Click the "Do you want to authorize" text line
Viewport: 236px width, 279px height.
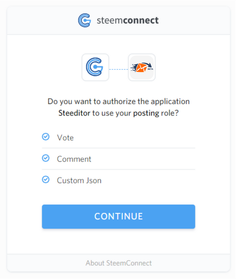point(119,102)
